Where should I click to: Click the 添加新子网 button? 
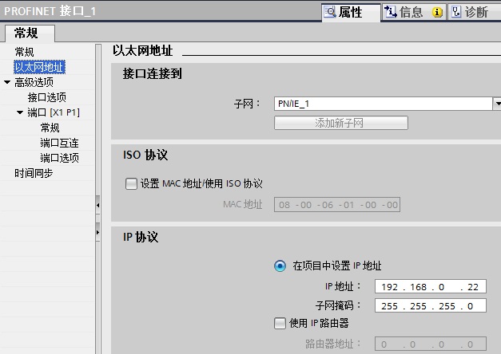(341, 123)
